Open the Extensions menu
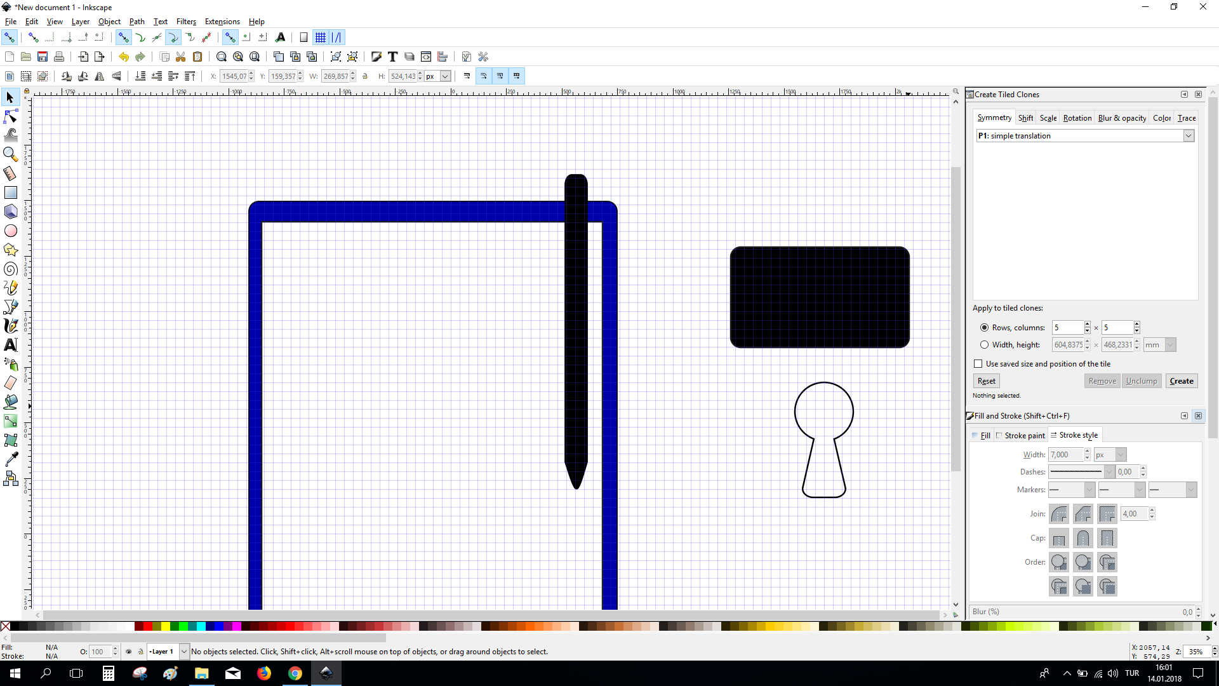This screenshot has width=1219, height=686. 222,22
